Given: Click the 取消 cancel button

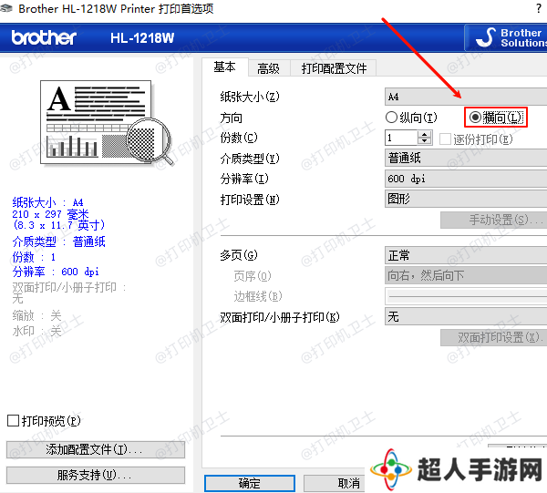Looking at the screenshot, I should [335, 483].
